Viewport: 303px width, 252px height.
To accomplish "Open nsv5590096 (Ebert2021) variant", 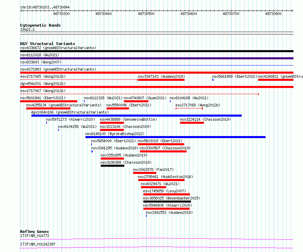I will [129, 105].
